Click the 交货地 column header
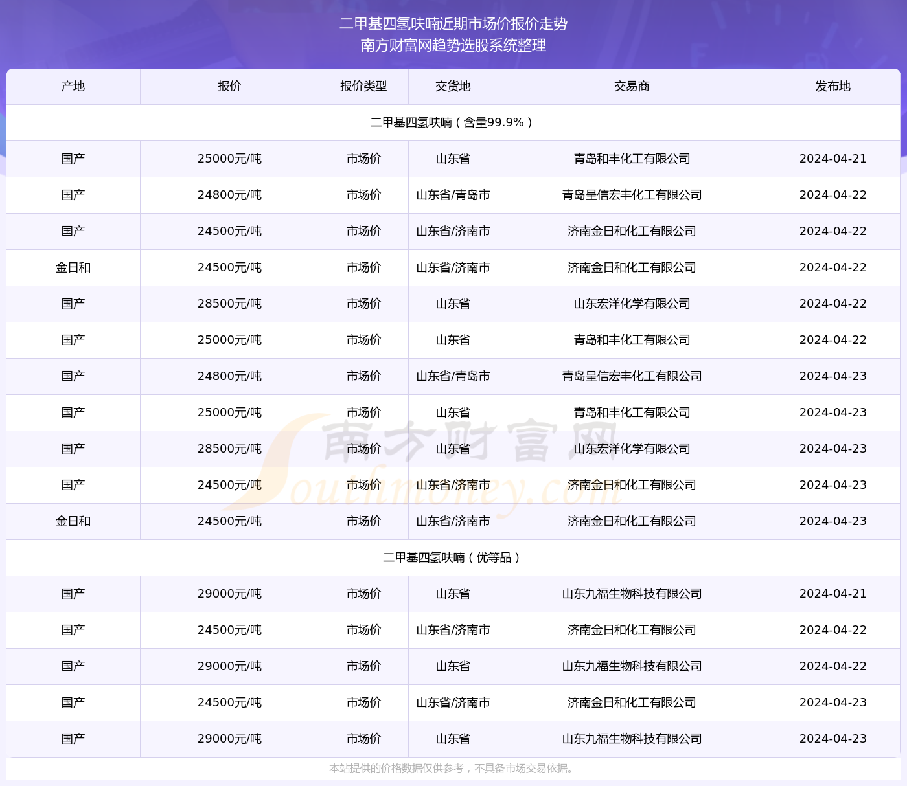Image resolution: width=907 pixels, height=786 pixels. [453, 86]
